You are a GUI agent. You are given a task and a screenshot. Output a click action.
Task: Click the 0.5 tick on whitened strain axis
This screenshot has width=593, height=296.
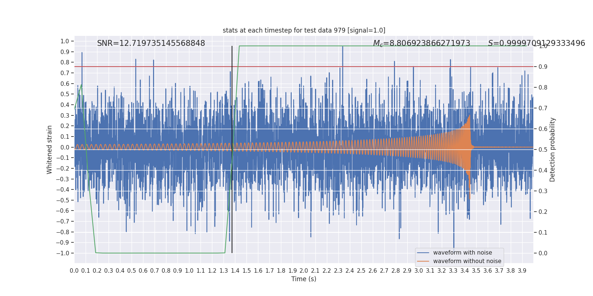65,94
